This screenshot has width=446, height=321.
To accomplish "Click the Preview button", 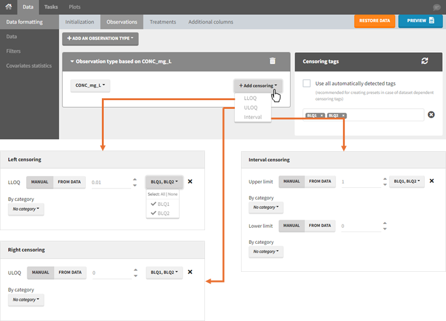I will click(x=421, y=21).
